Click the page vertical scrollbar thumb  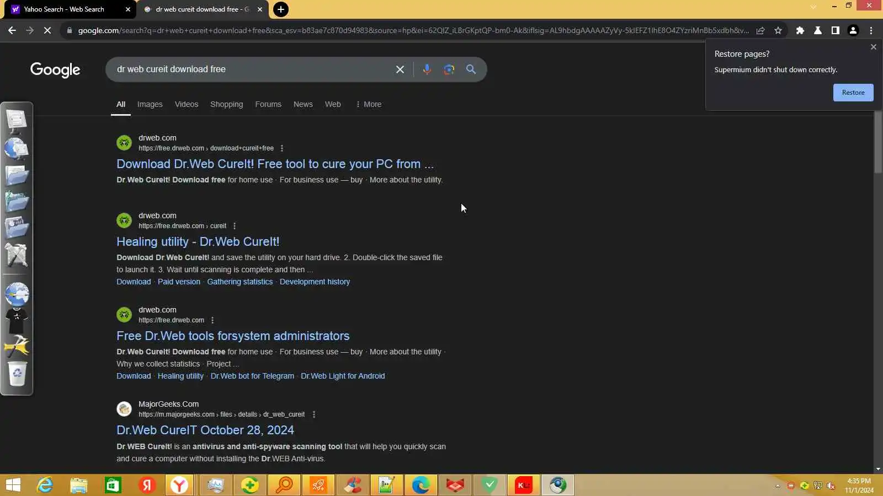pyautogui.click(x=878, y=142)
